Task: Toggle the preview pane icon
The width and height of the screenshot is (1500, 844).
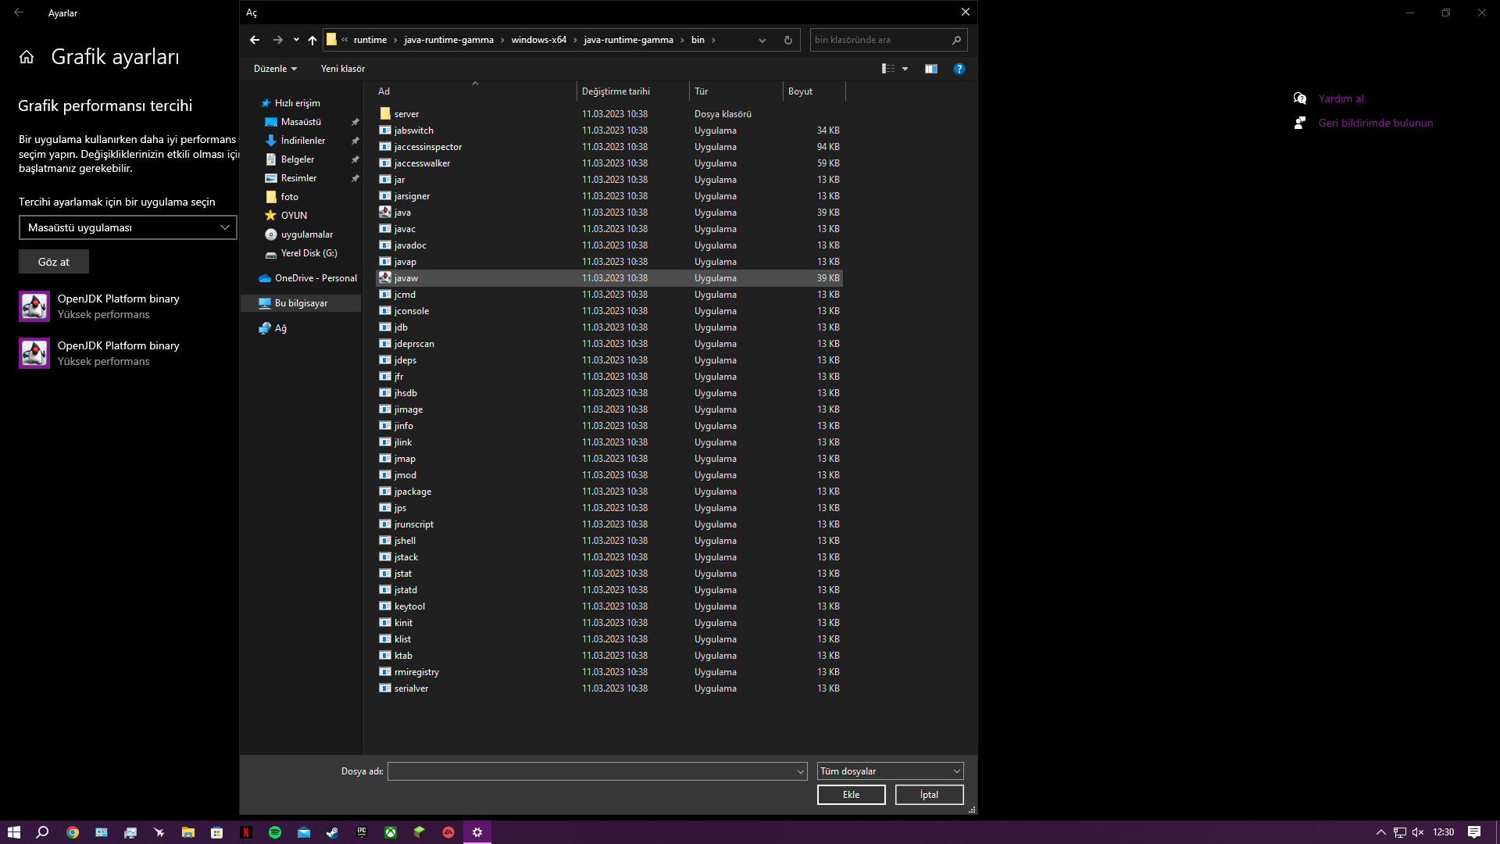Action: pyautogui.click(x=930, y=69)
